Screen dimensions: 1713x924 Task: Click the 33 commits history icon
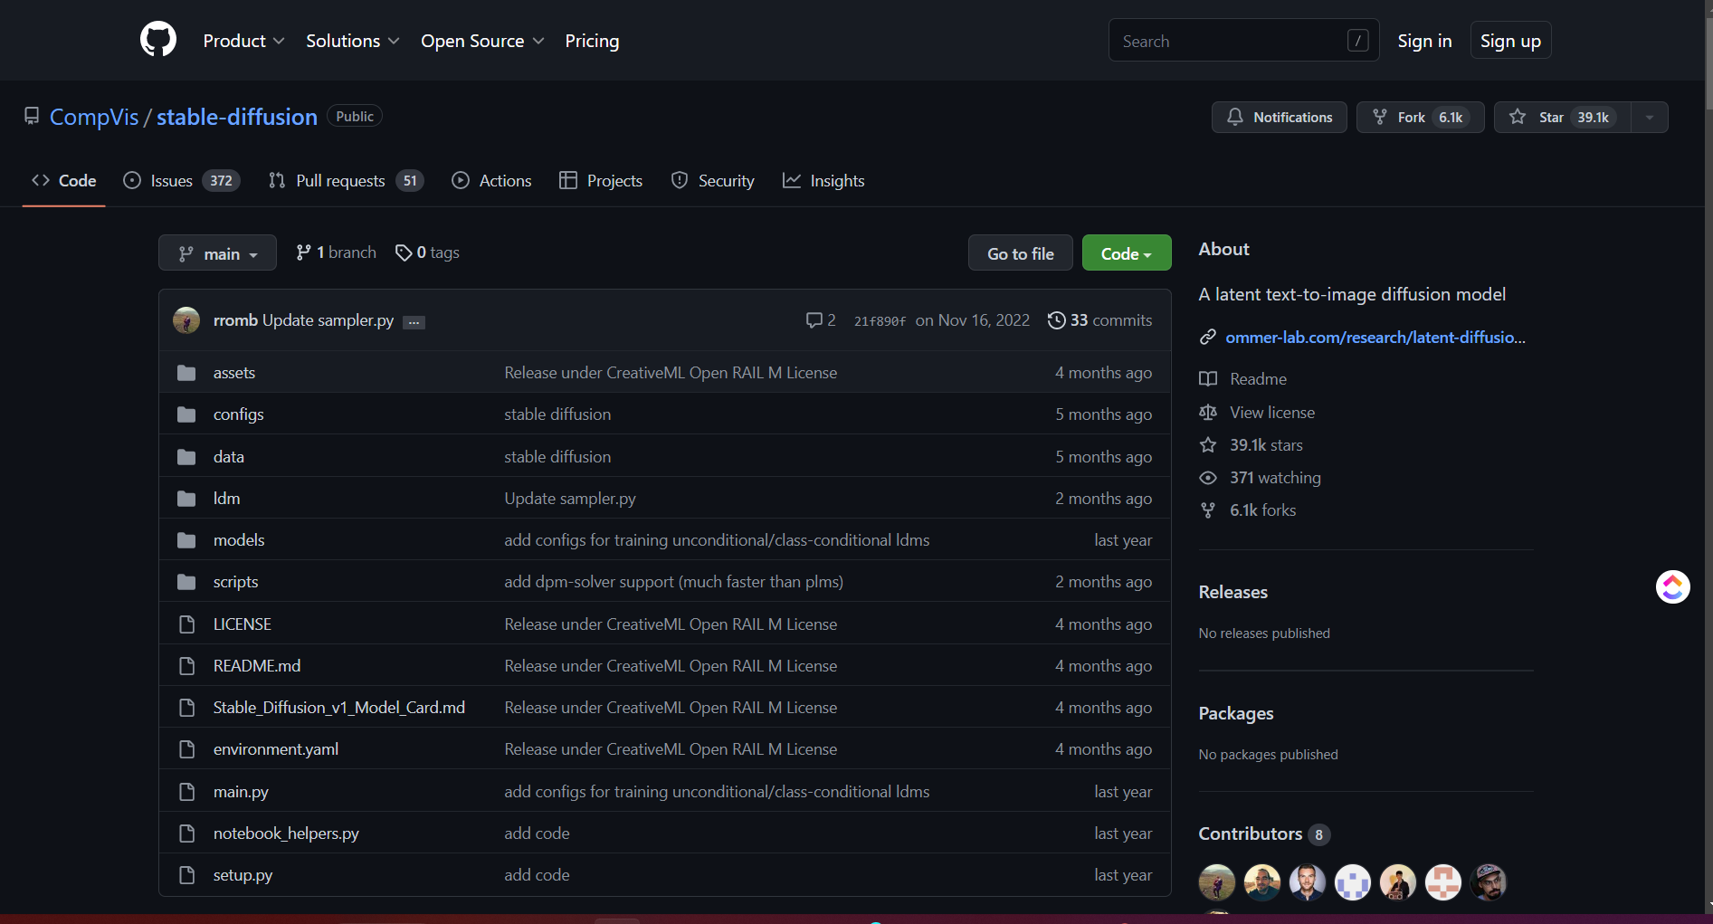[1056, 320]
